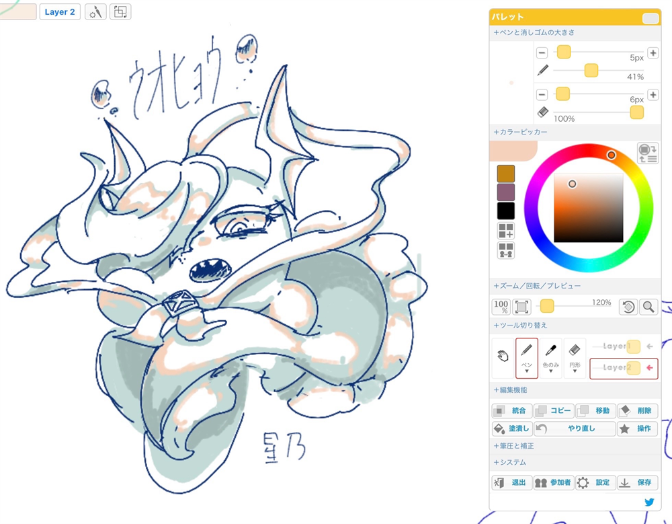Click the magnifier preview icon

pyautogui.click(x=648, y=307)
